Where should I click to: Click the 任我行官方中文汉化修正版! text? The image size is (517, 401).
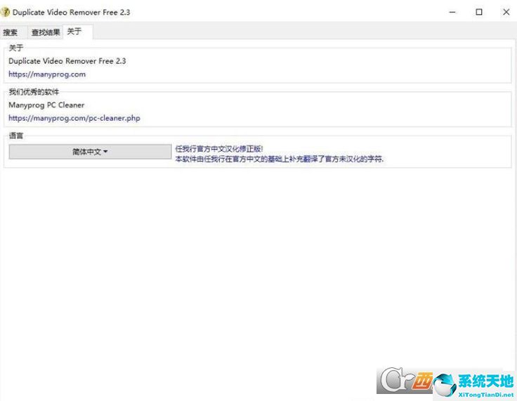pos(219,149)
